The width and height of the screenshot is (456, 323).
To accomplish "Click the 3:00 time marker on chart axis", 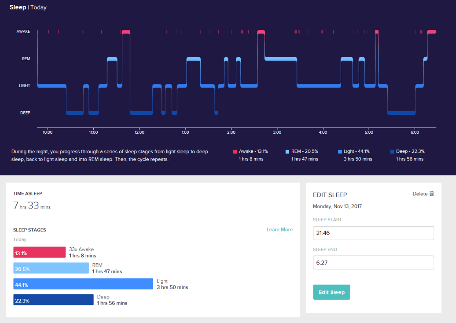I will (x=277, y=132).
